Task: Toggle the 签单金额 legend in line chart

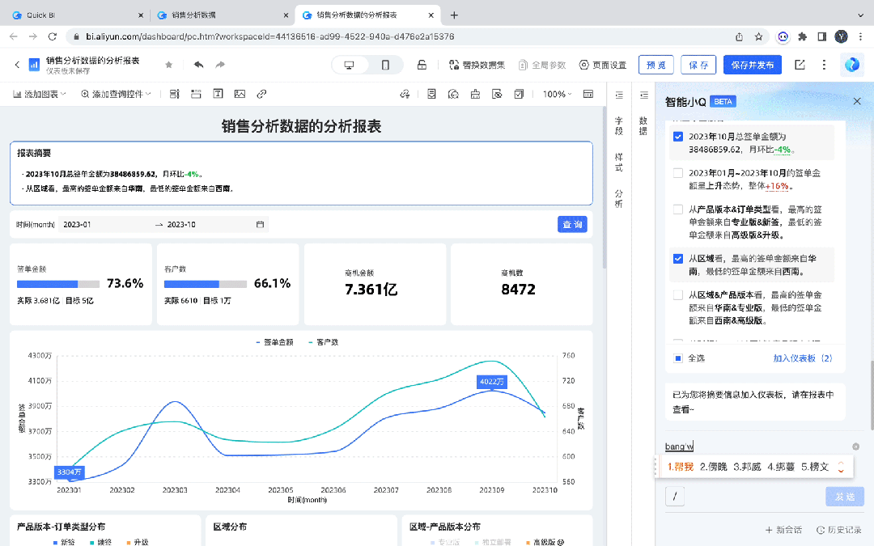Action: pos(274,342)
